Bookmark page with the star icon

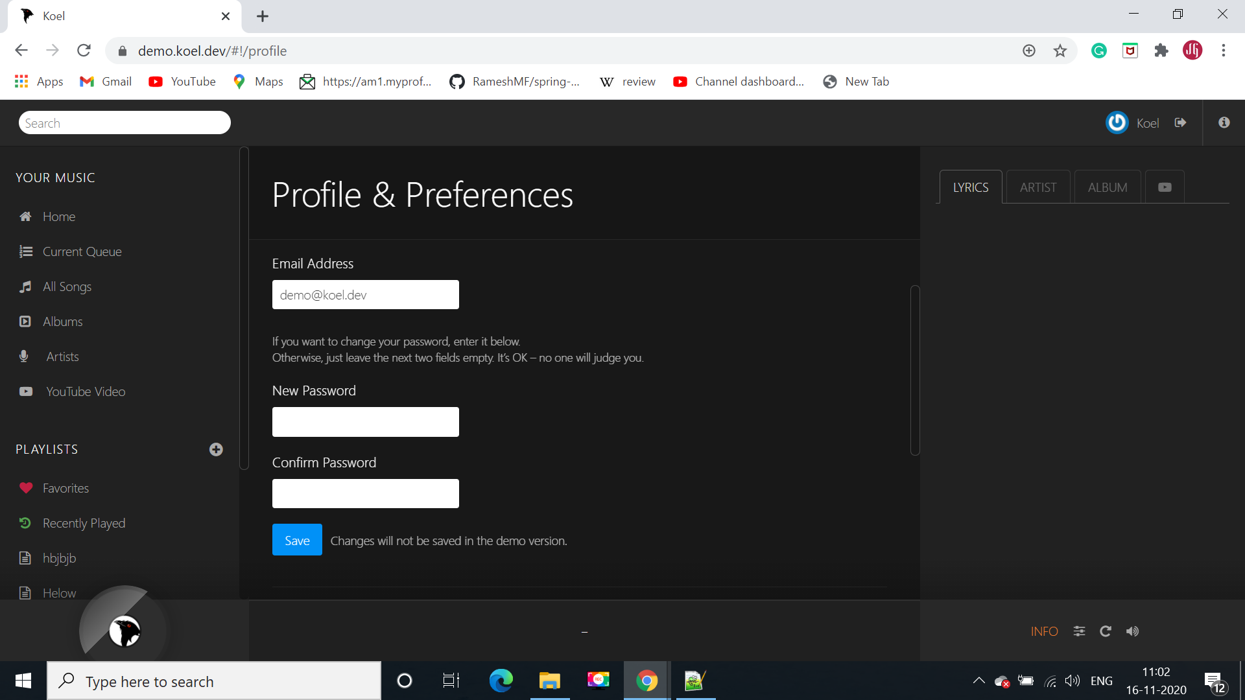coord(1060,51)
